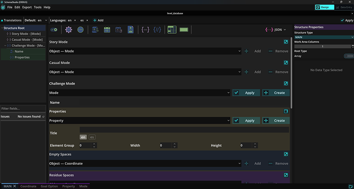Switch to Design mode
354x189 pixels.
pos(325,7)
